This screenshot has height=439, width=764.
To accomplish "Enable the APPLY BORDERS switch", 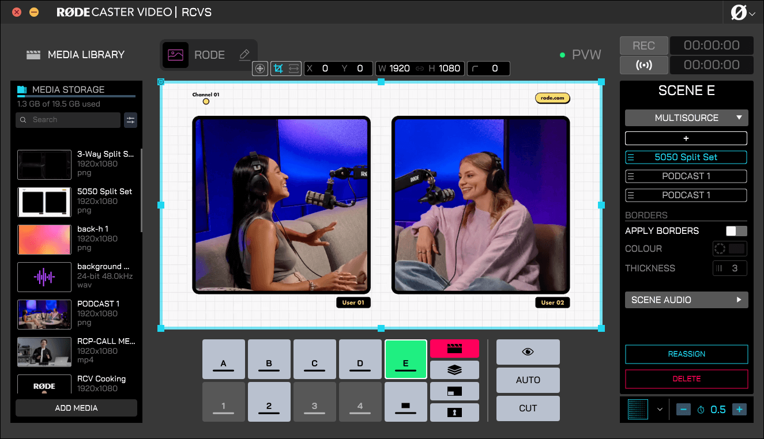I will [735, 230].
